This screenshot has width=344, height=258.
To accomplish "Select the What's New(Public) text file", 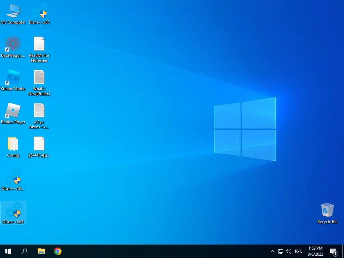I will [39, 83].
